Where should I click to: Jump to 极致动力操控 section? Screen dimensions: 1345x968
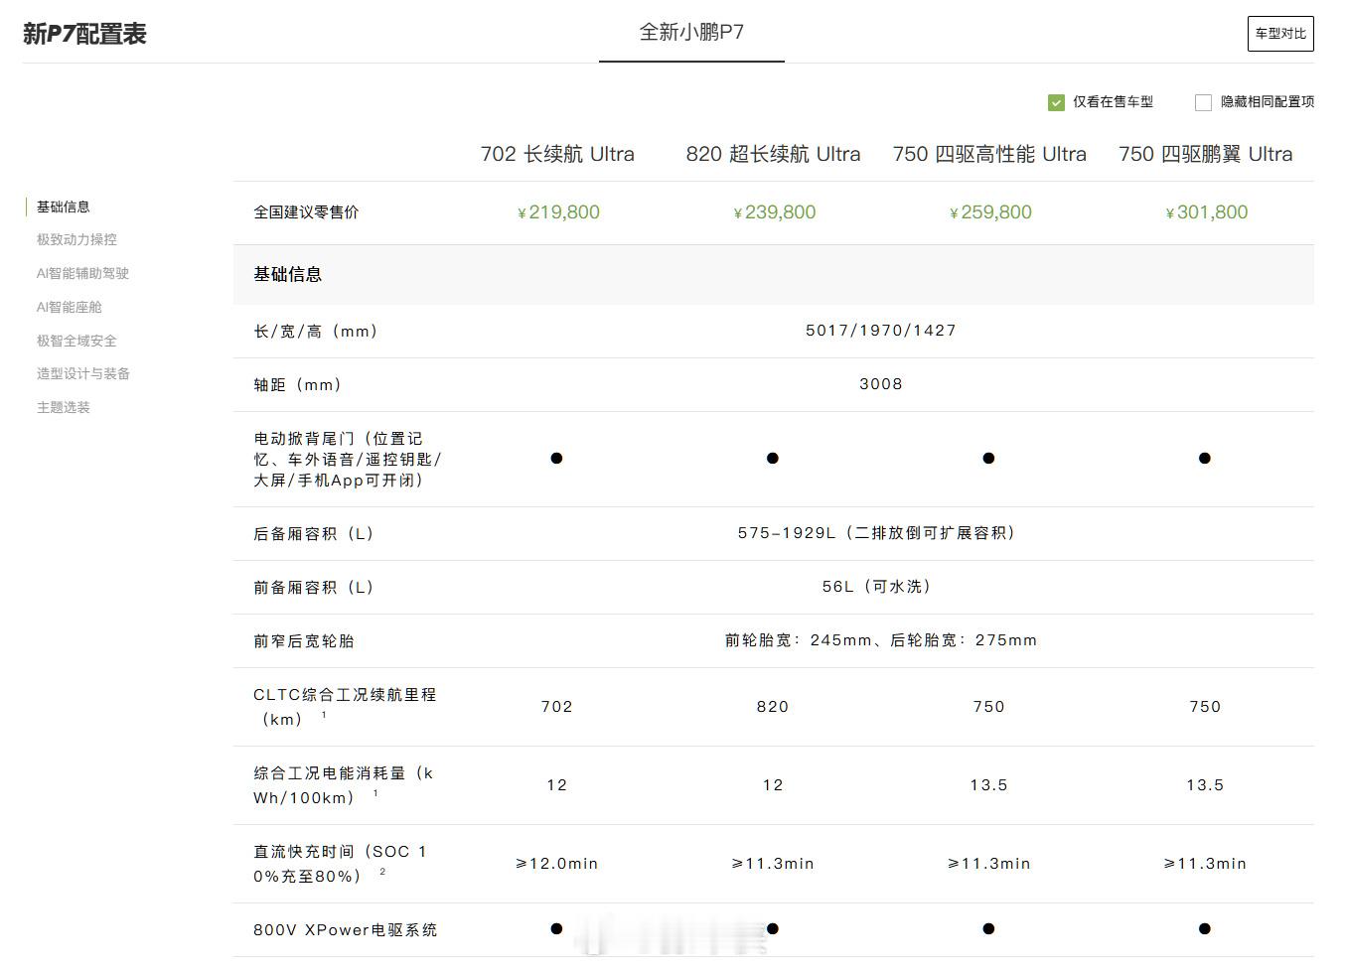pos(76,239)
